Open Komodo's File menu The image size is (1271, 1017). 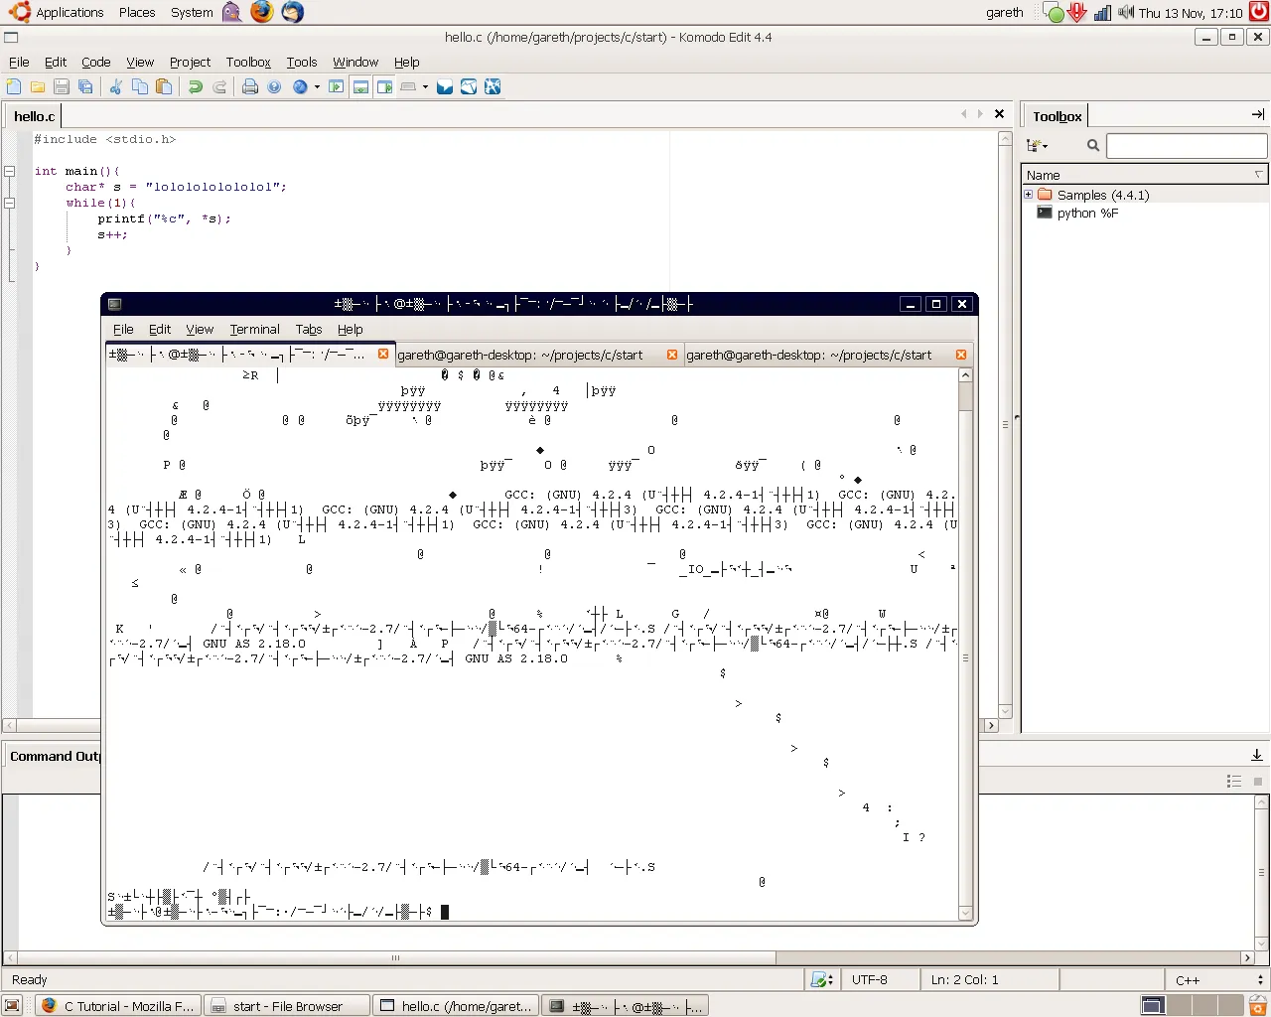[19, 62]
